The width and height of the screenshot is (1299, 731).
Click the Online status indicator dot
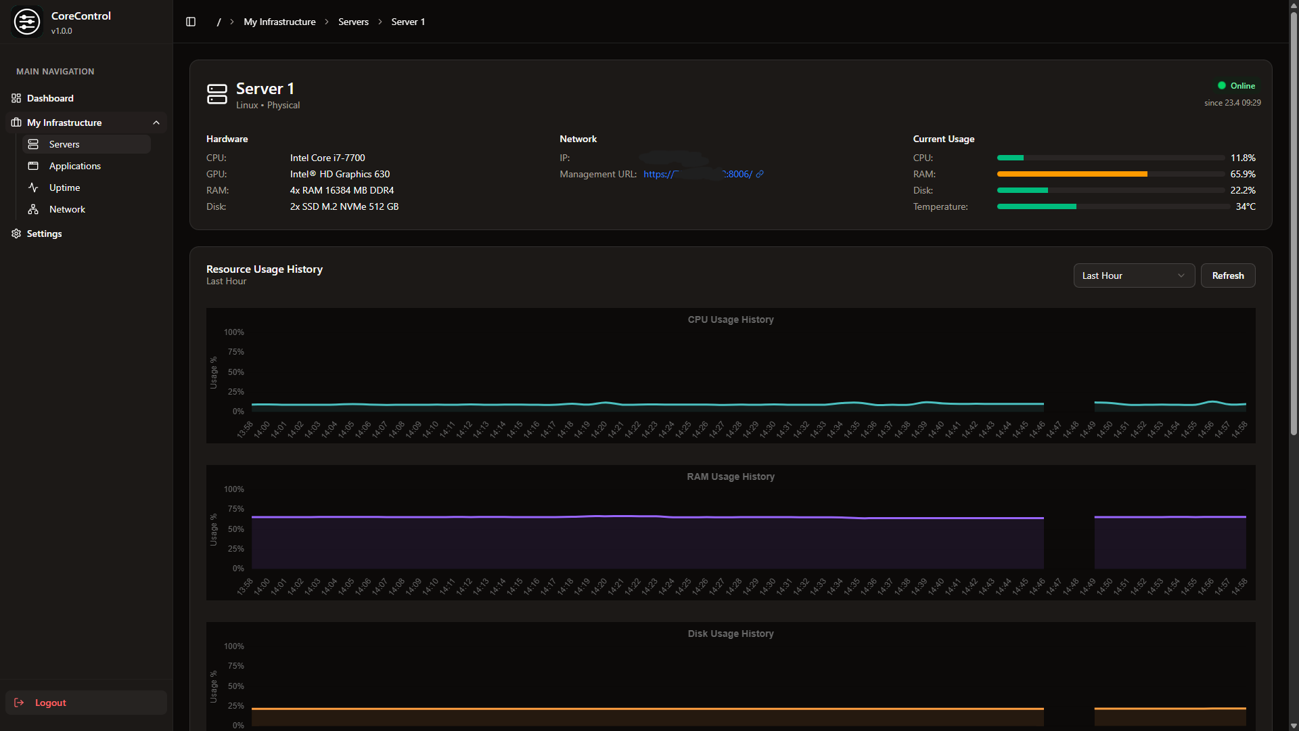click(1222, 85)
